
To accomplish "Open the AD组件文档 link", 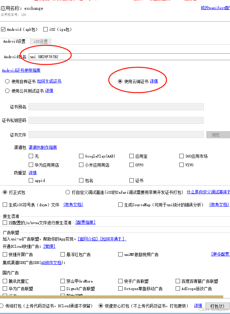I will [51, 263].
